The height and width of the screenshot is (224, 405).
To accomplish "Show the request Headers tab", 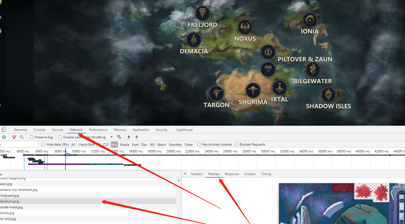I will (x=197, y=174).
